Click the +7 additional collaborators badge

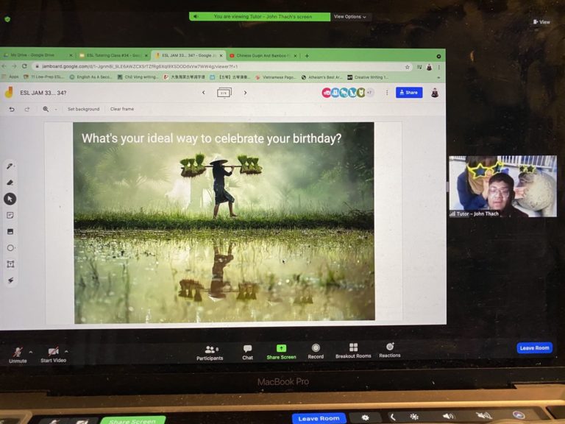(370, 93)
